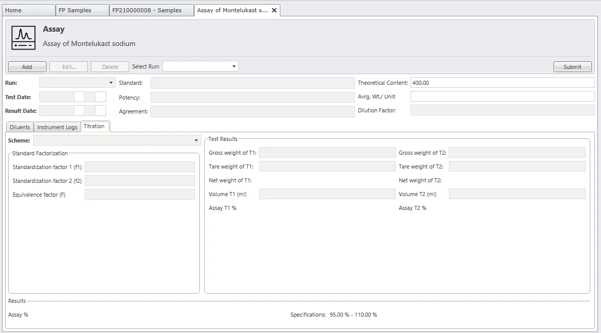Click the Add button

(27, 67)
